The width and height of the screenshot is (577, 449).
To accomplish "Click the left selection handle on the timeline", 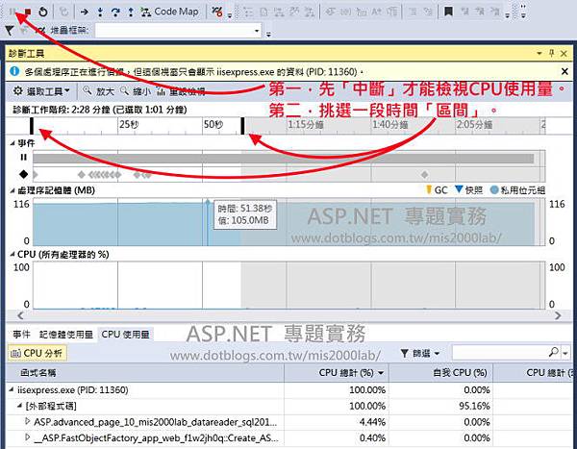I will click(32, 126).
